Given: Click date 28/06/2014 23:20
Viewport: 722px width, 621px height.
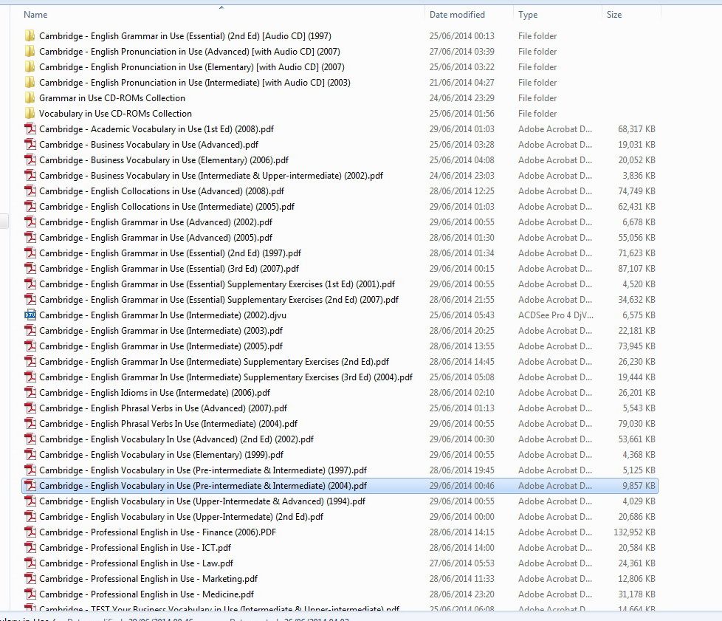Looking at the screenshot, I should pos(462,594).
